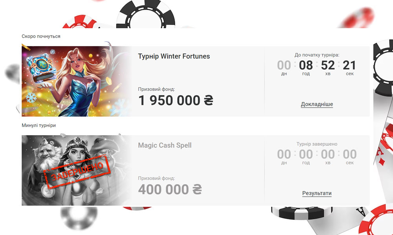The image size is (393, 235).
Task: Click the 400 000 ₴ prize amount
Action: click(x=170, y=189)
